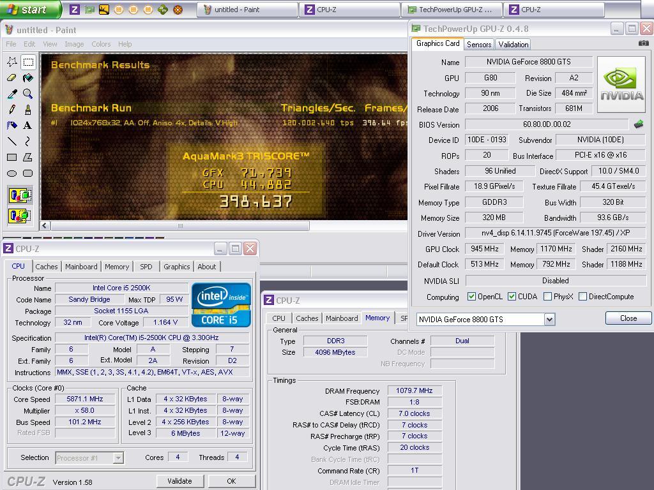Viewport: 654px width, 490px height.
Task: Switch to TechPowerUp GPU-Z taskbar button
Action: click(452, 10)
